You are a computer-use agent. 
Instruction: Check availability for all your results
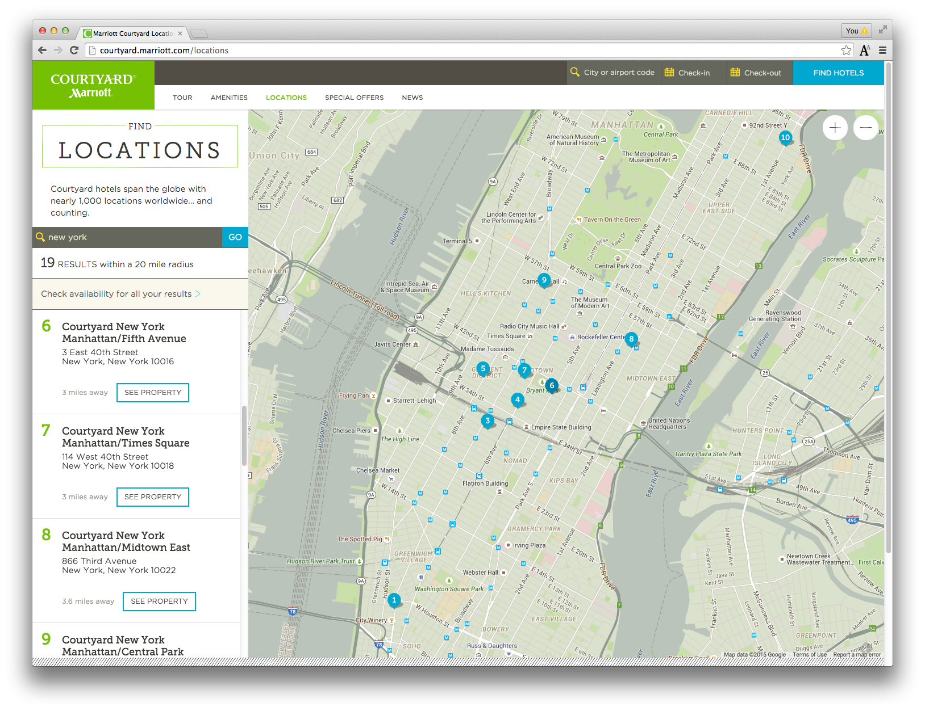pyautogui.click(x=121, y=294)
